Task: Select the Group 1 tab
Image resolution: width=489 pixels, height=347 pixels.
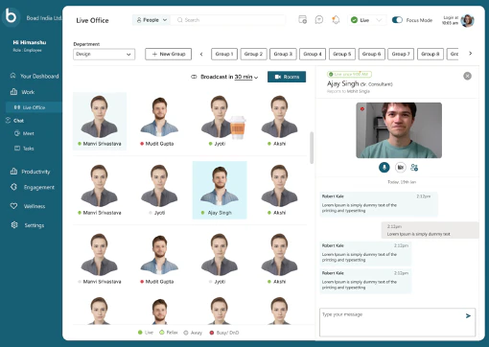Action: tap(224, 54)
